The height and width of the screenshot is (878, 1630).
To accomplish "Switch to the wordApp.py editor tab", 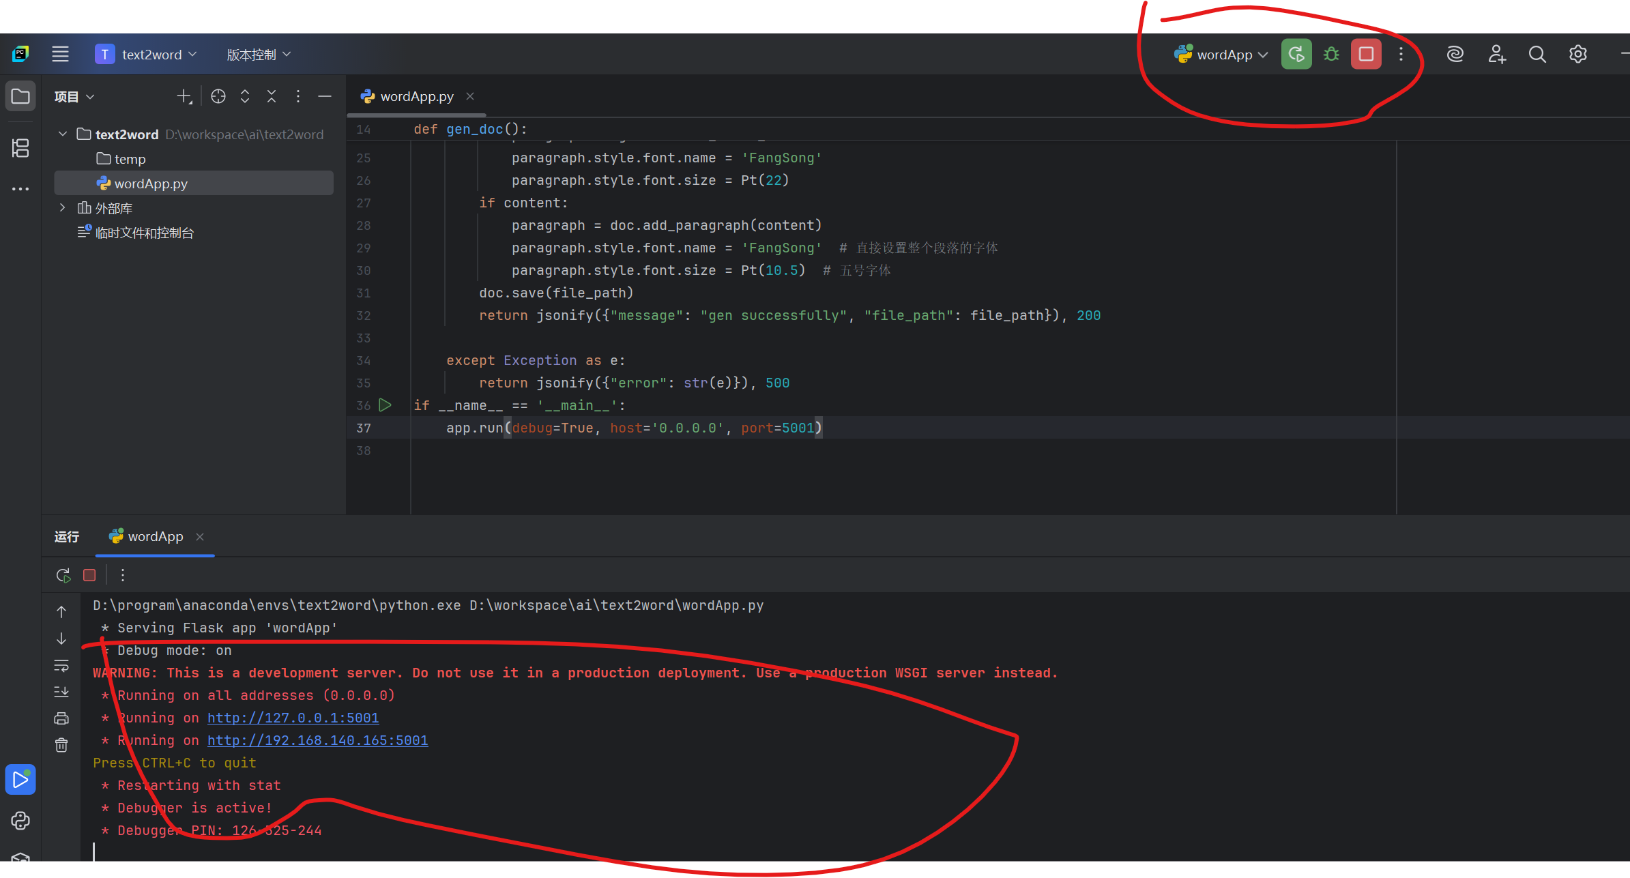I will click(x=415, y=96).
